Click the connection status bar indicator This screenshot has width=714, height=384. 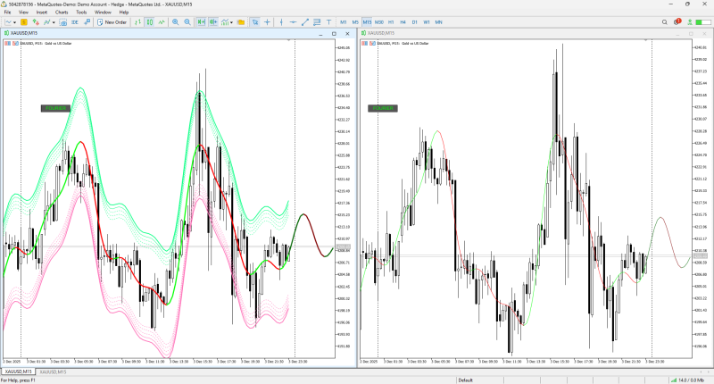click(702, 21)
